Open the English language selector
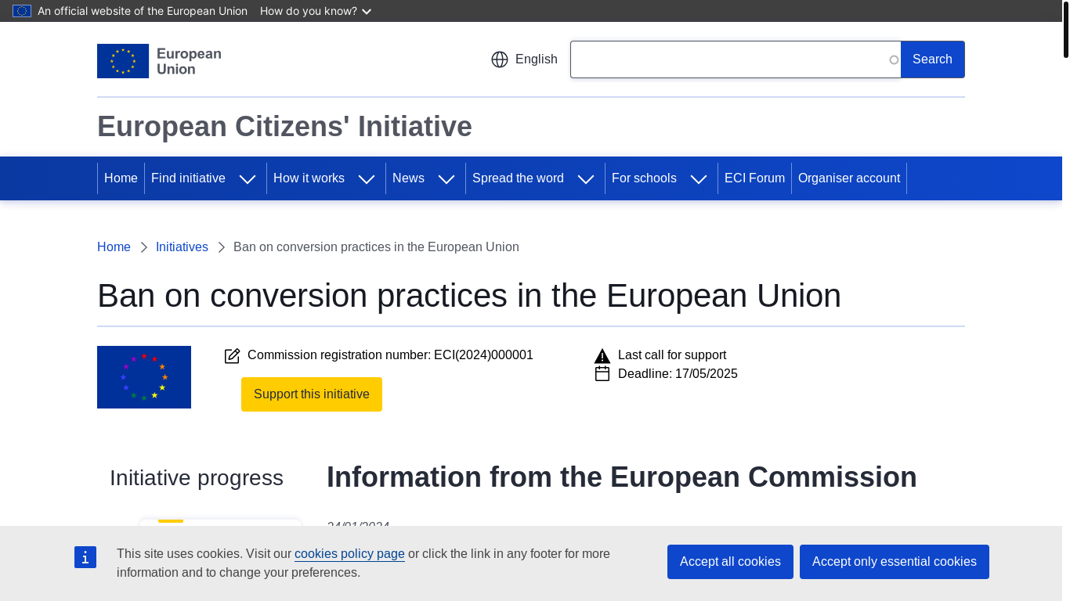Screen dimensions: 1070x601 point(524,59)
